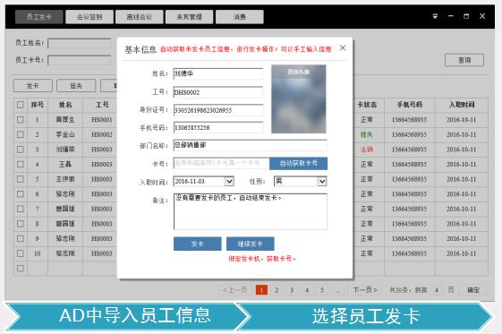Click the 卡状态 column header
Viewport: 502px width, 334px height.
coord(367,105)
